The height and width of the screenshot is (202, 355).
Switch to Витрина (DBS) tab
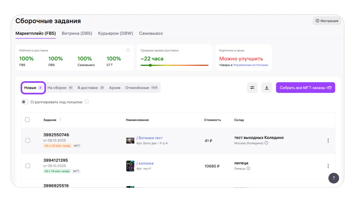(x=77, y=33)
